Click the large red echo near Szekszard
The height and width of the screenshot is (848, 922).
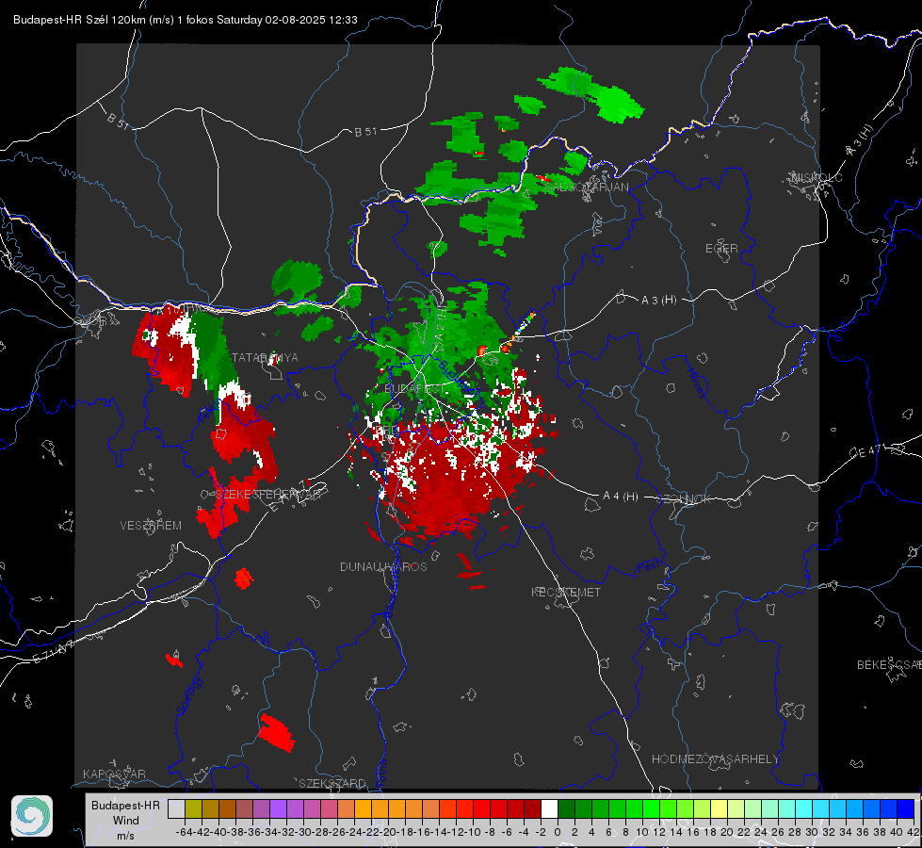[x=276, y=733]
